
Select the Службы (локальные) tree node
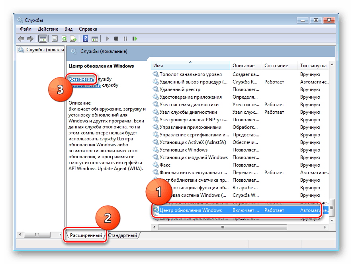[x=41, y=50]
